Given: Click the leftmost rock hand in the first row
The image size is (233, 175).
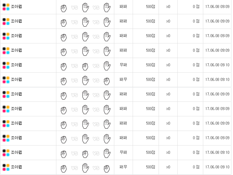Looking at the screenshot, I should (x=64, y=7).
